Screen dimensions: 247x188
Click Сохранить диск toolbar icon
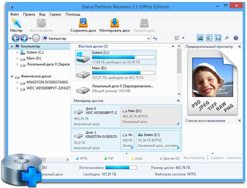pos(83,25)
